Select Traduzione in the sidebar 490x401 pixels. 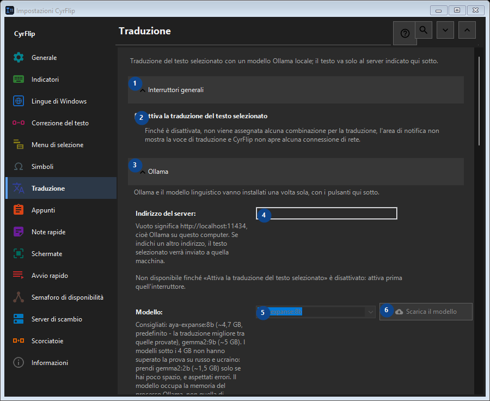[x=61, y=189]
